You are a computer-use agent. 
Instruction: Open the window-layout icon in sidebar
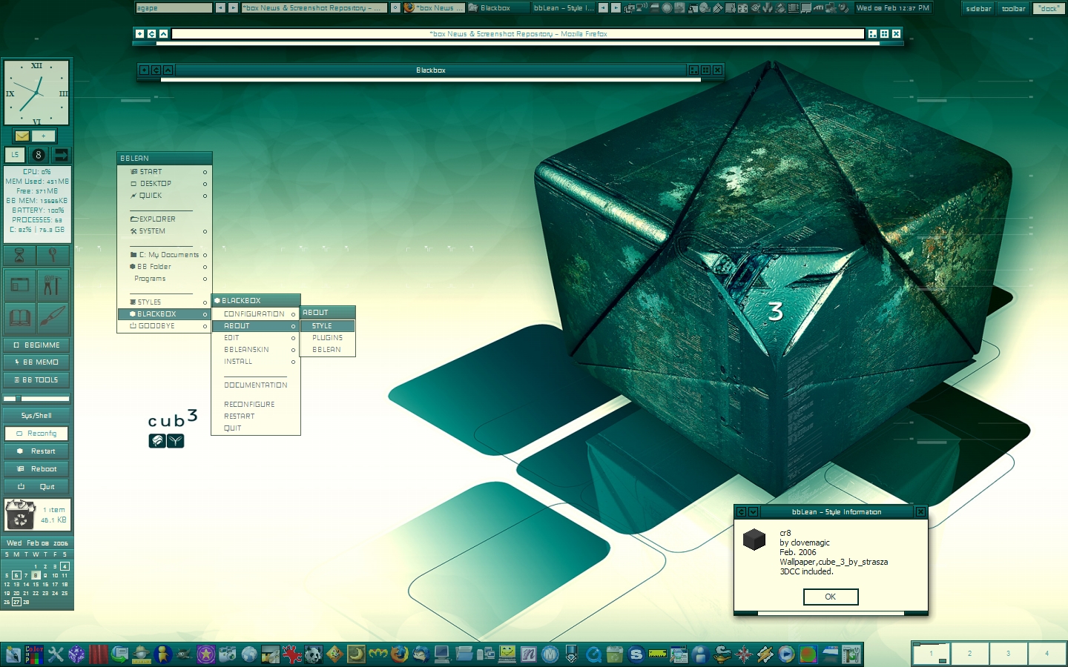[x=20, y=285]
